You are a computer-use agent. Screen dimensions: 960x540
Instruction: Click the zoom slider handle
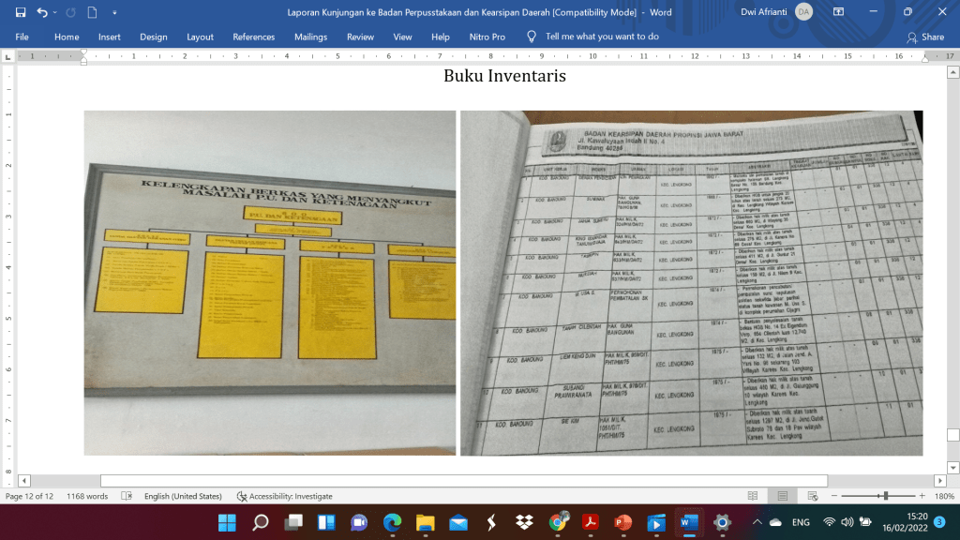tap(885, 496)
